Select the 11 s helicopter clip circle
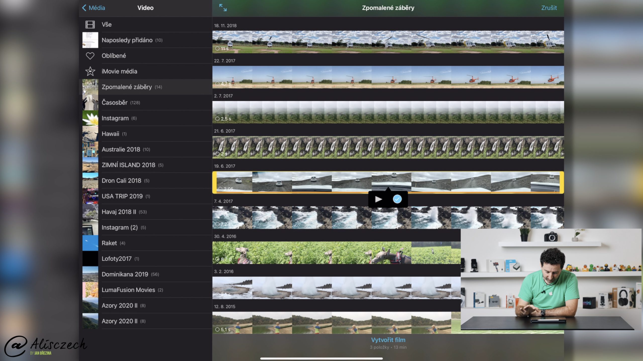 click(218, 48)
